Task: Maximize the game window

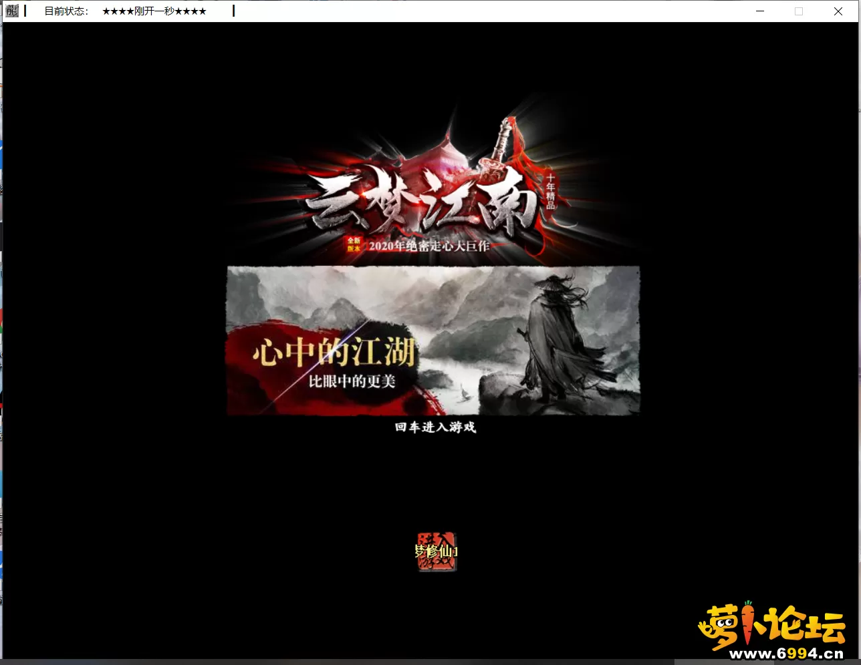Action: click(799, 11)
